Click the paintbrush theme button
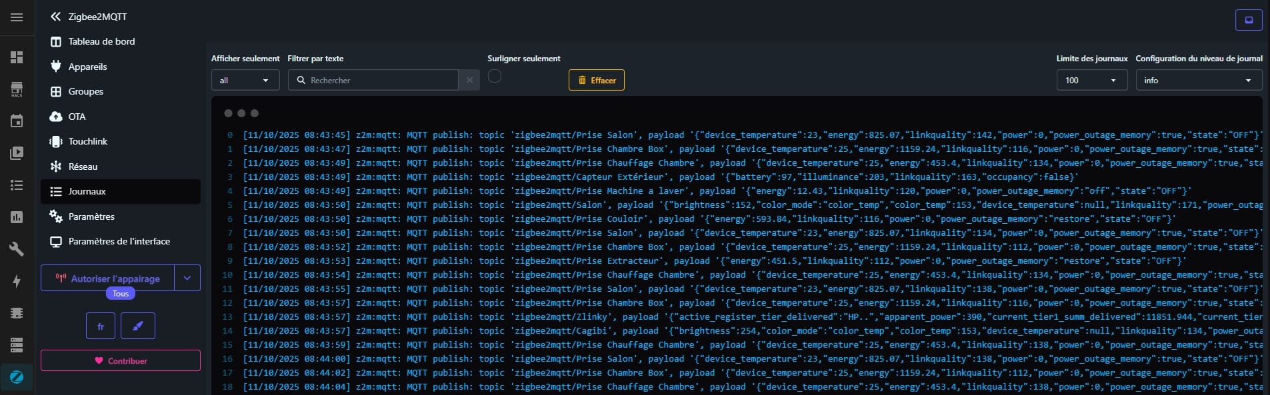The width and height of the screenshot is (1270, 395). pyautogui.click(x=138, y=326)
